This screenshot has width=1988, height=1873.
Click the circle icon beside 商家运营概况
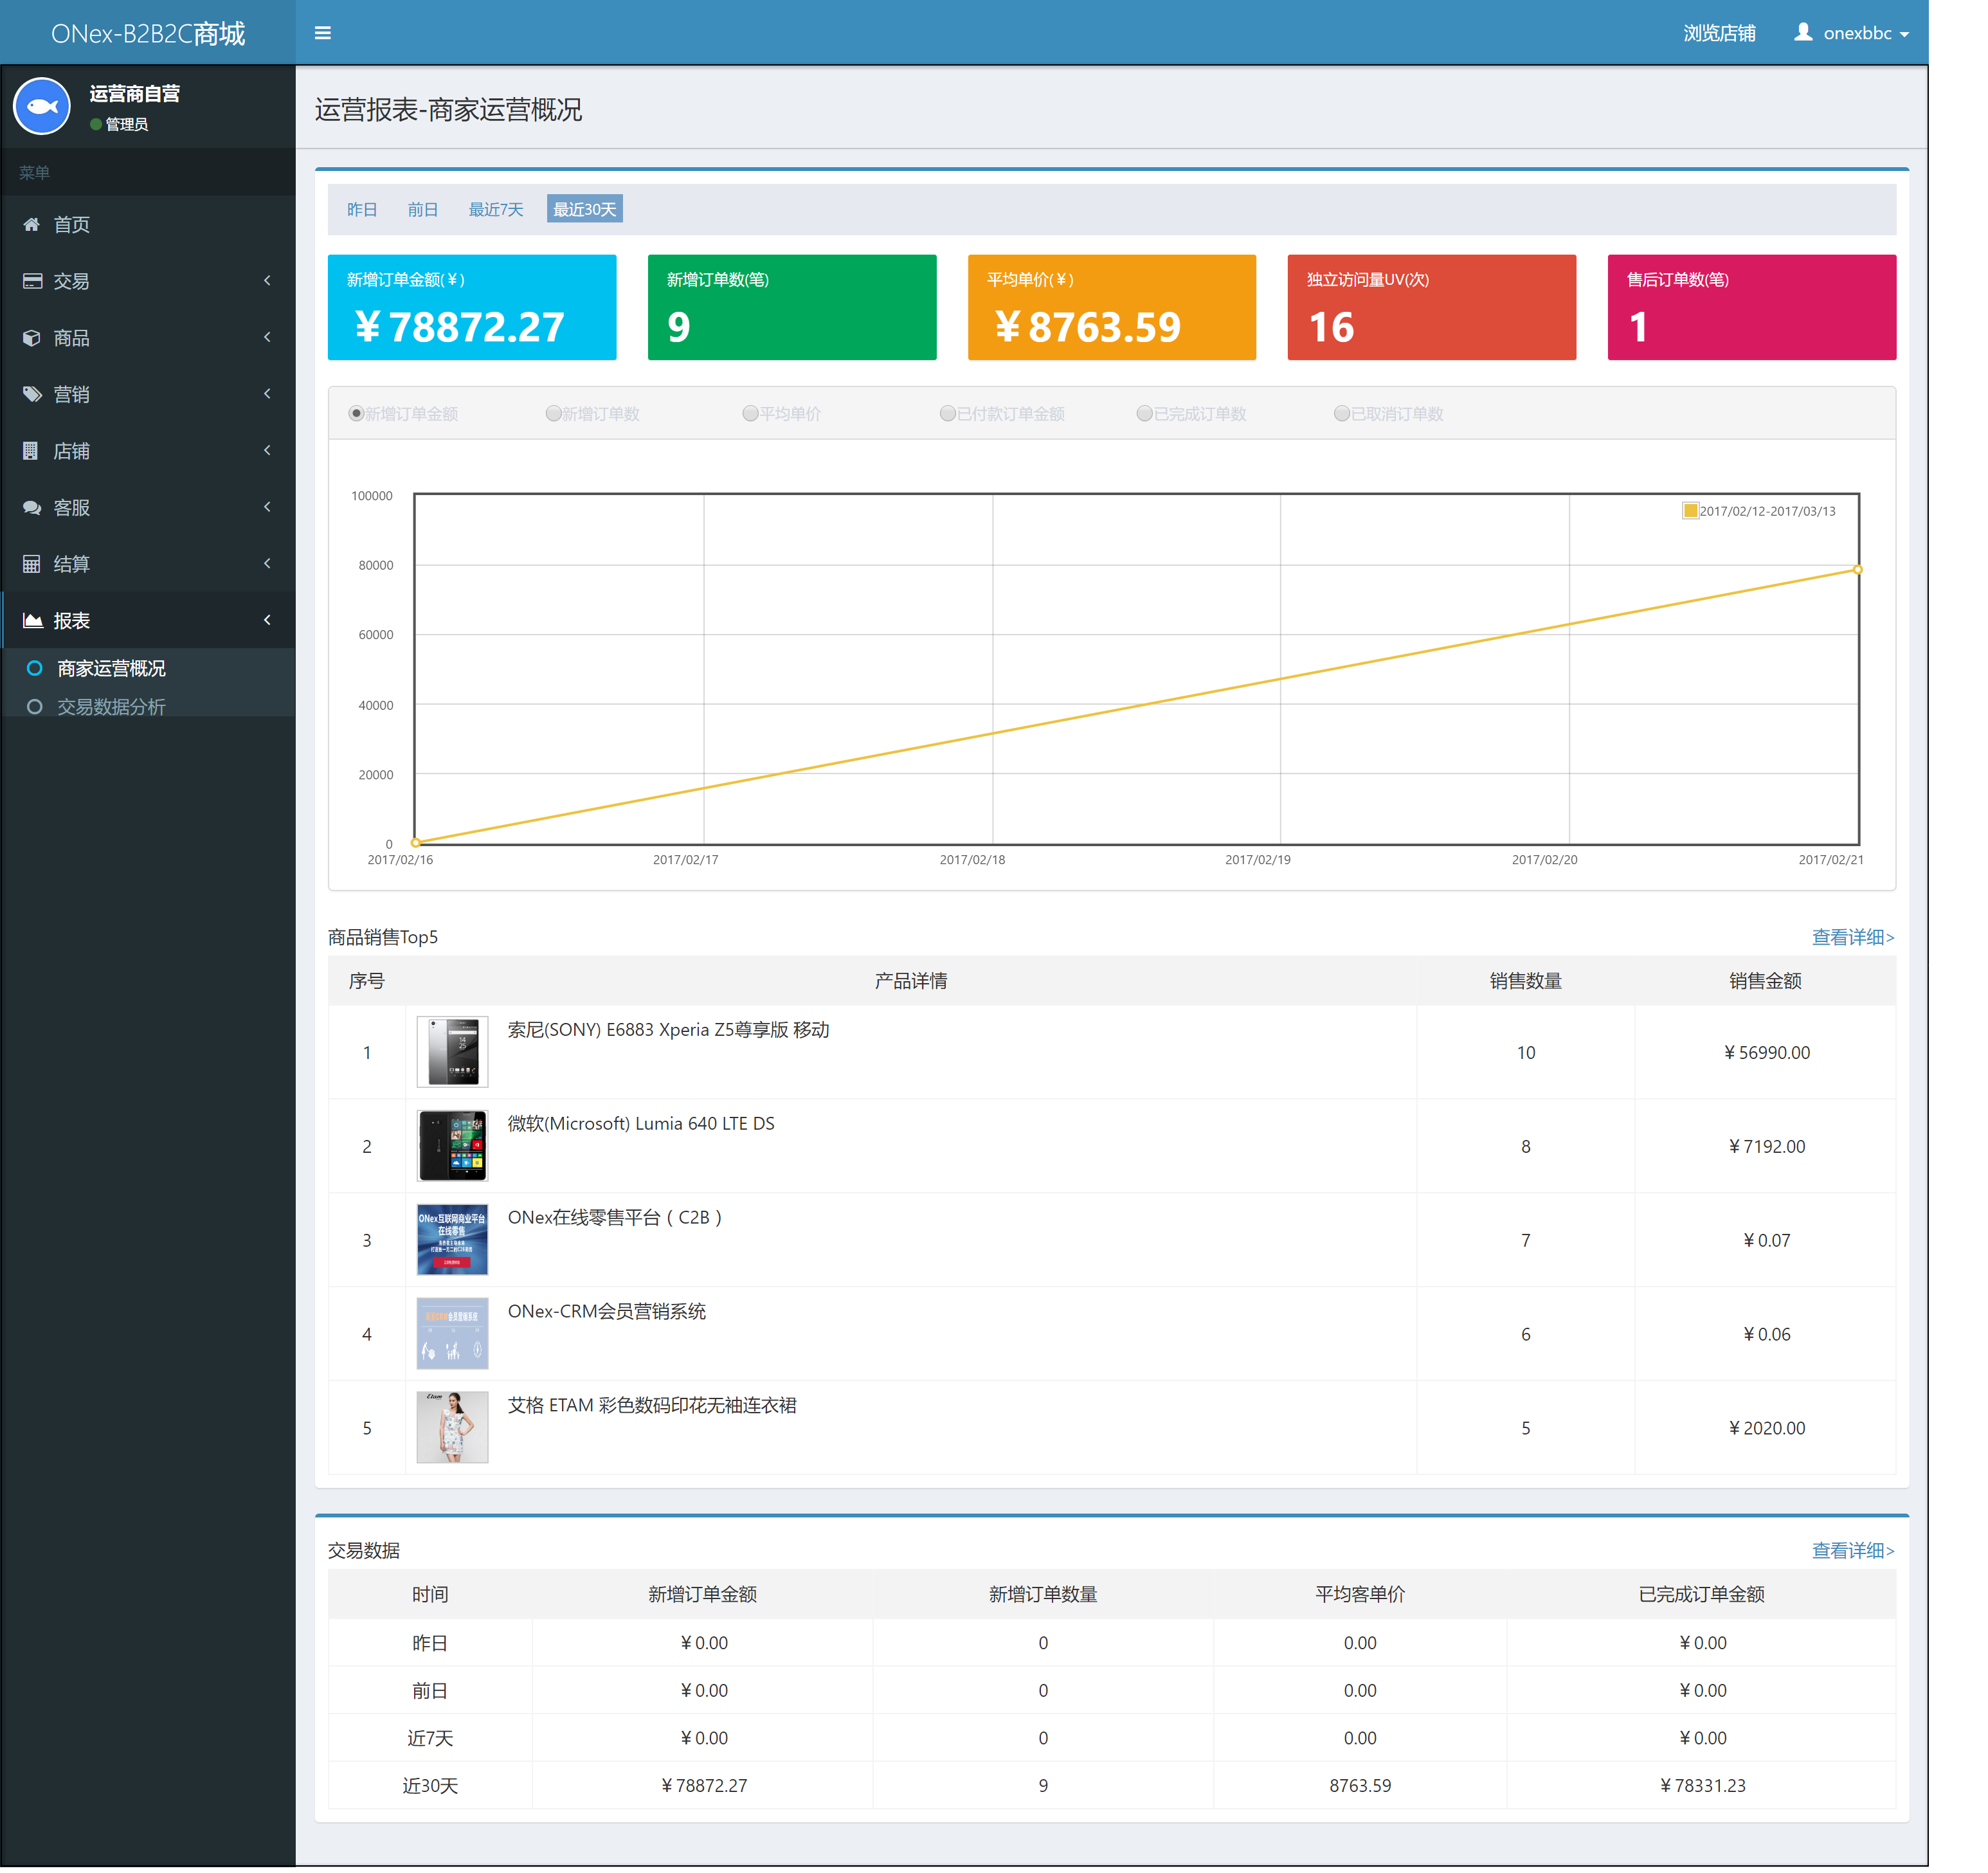tap(34, 668)
